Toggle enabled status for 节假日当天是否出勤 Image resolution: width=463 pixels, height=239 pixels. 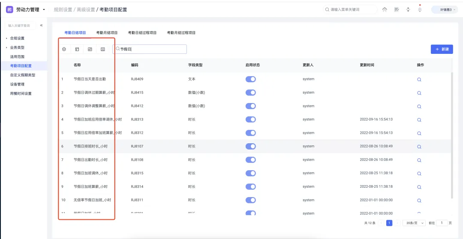pyautogui.click(x=250, y=79)
